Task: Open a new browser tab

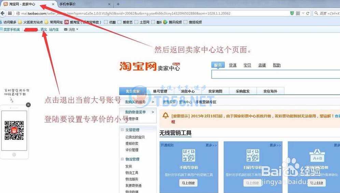Action: click(118, 4)
